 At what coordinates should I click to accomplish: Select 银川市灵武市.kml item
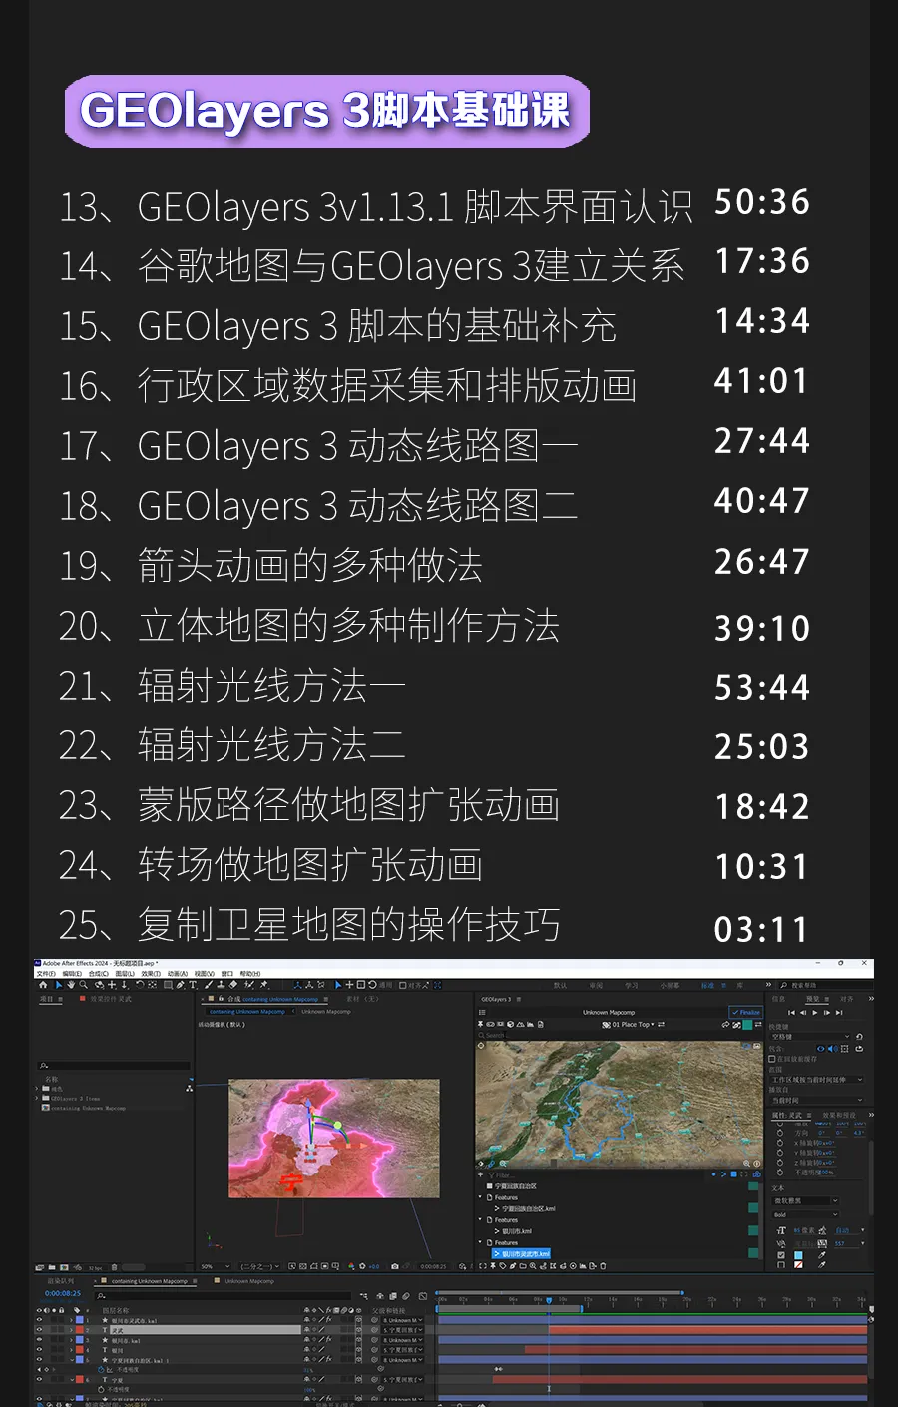coord(522,1254)
